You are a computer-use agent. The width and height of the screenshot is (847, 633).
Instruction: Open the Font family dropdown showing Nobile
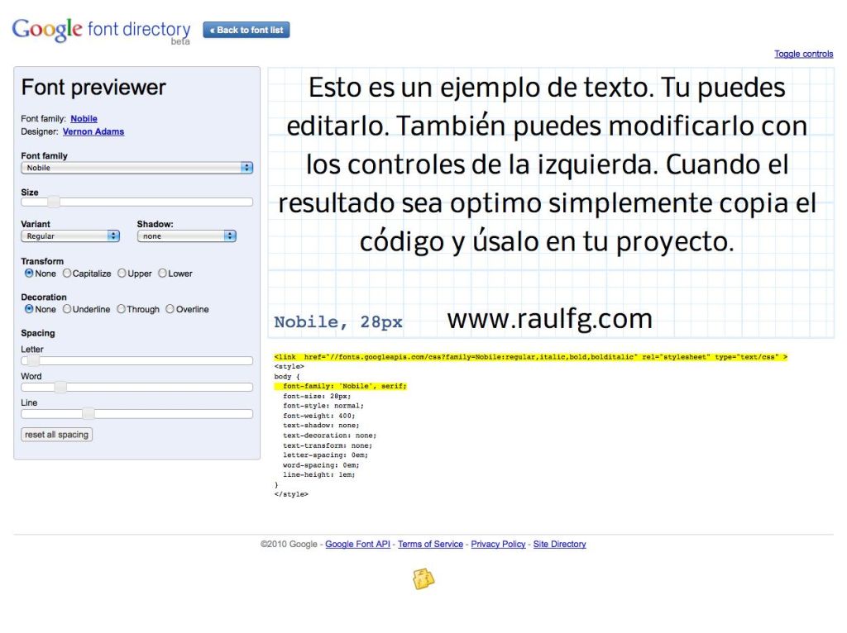(136, 168)
